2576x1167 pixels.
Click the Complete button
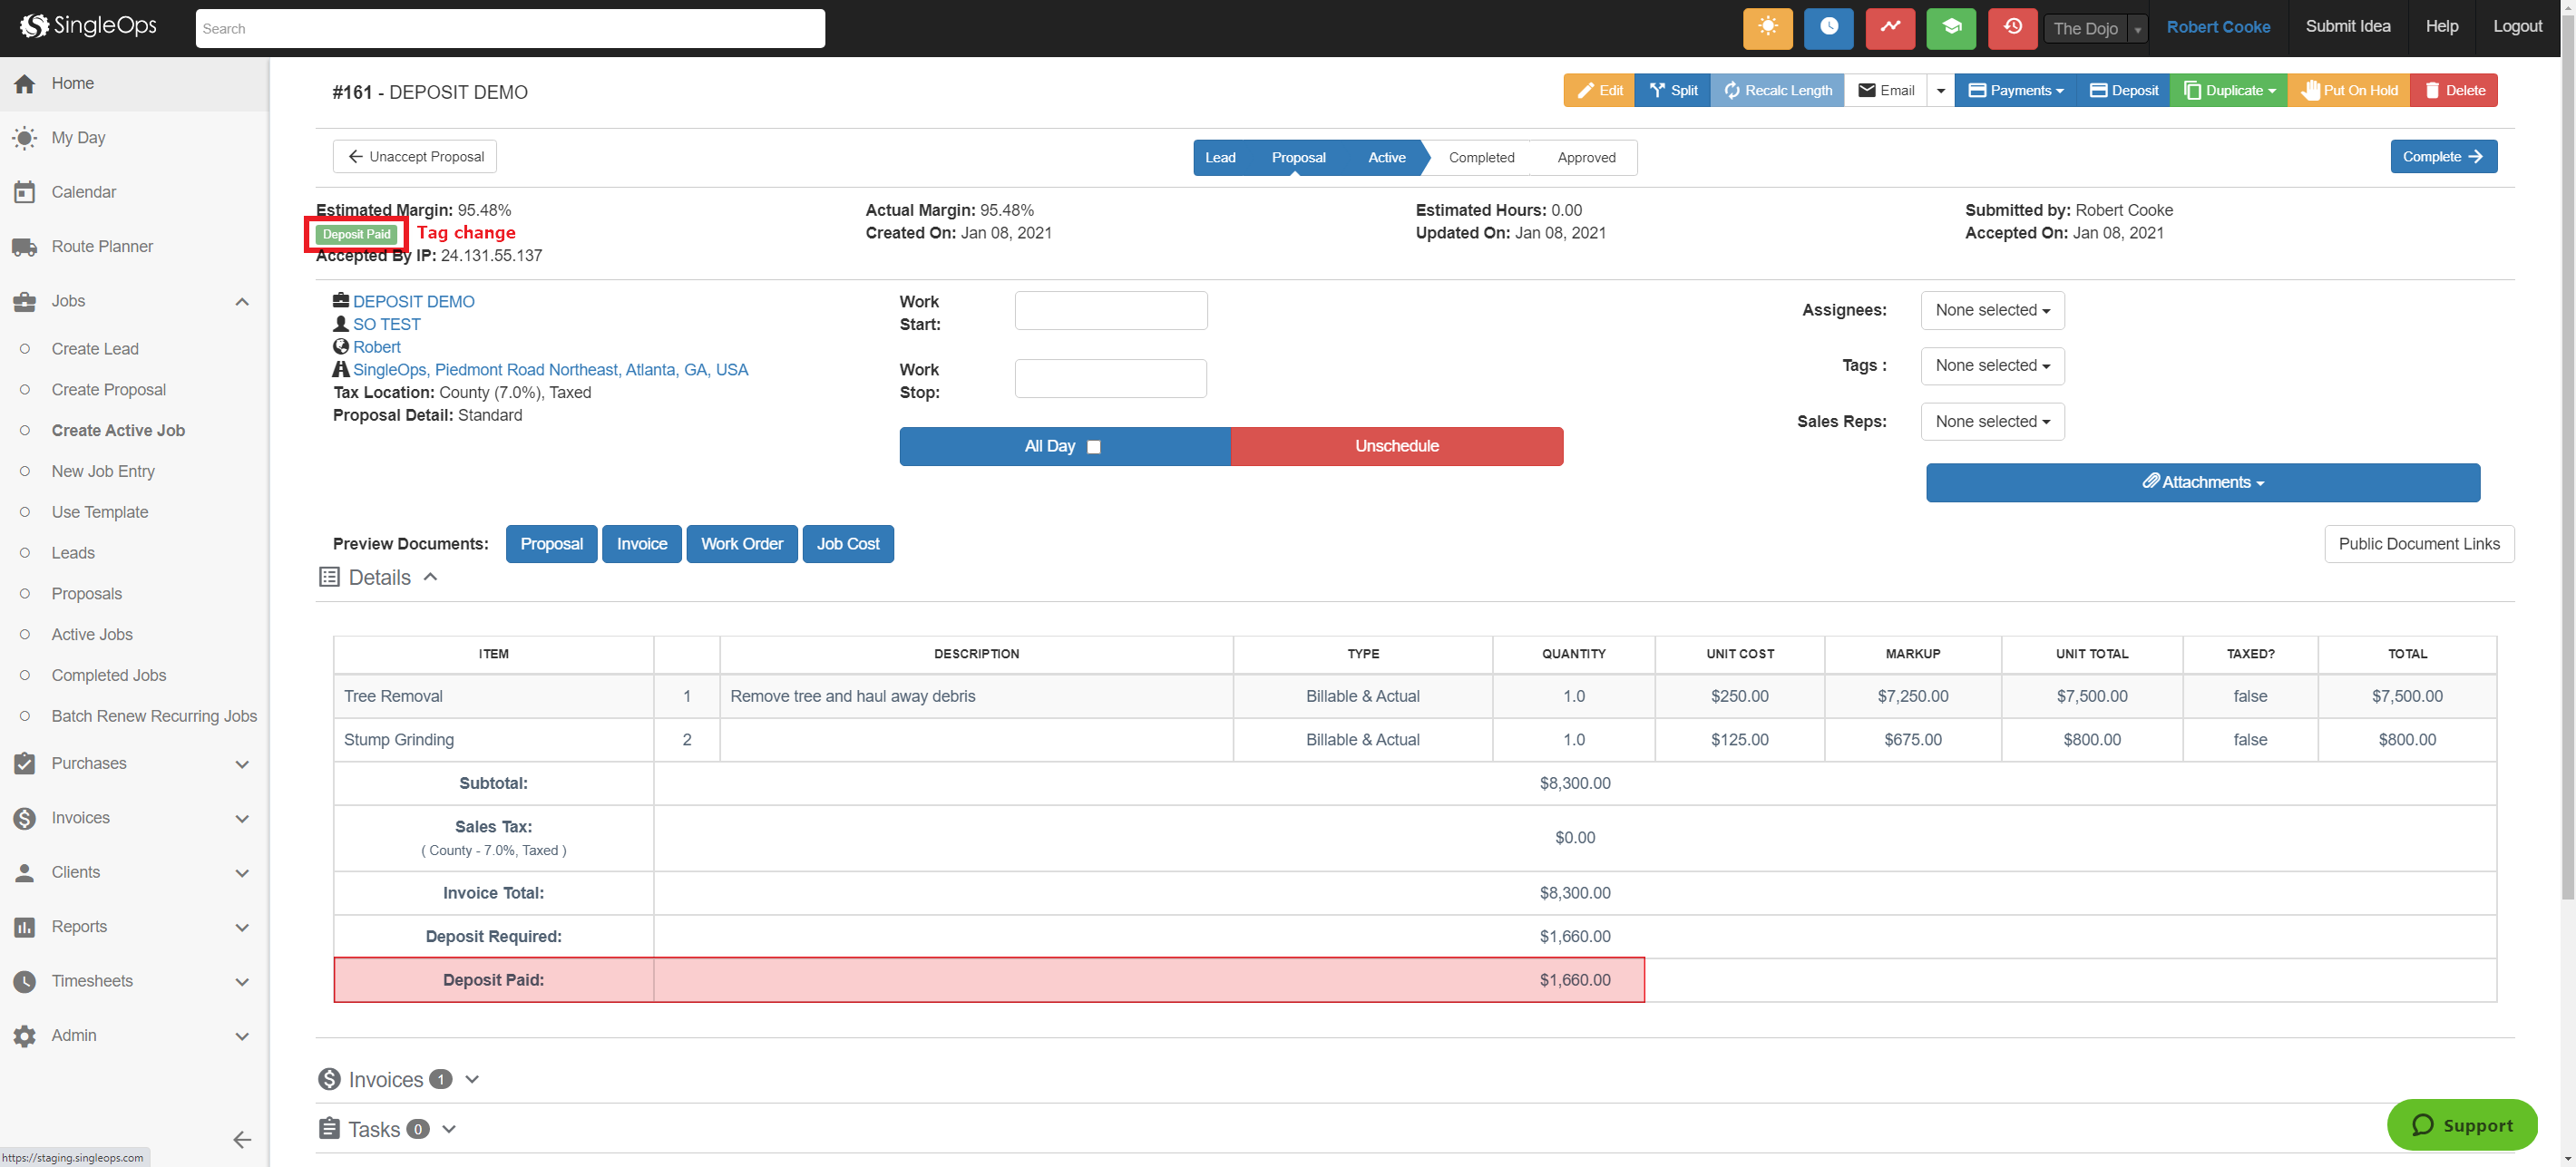click(x=2443, y=156)
